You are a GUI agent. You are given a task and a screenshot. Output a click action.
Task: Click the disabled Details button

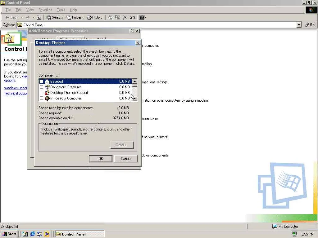tap(122, 145)
